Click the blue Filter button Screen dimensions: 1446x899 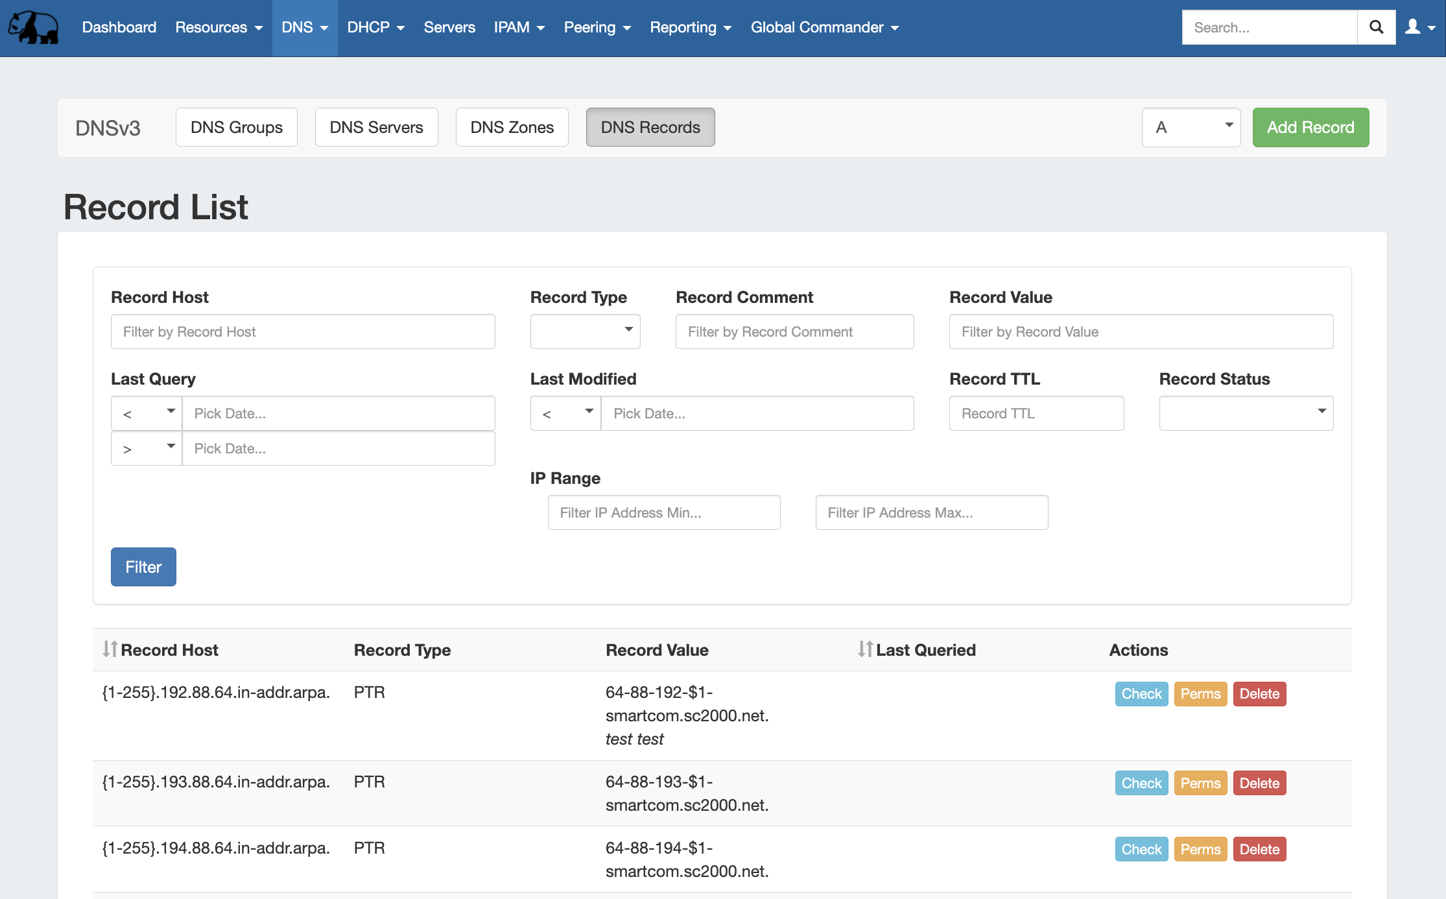[x=143, y=567]
